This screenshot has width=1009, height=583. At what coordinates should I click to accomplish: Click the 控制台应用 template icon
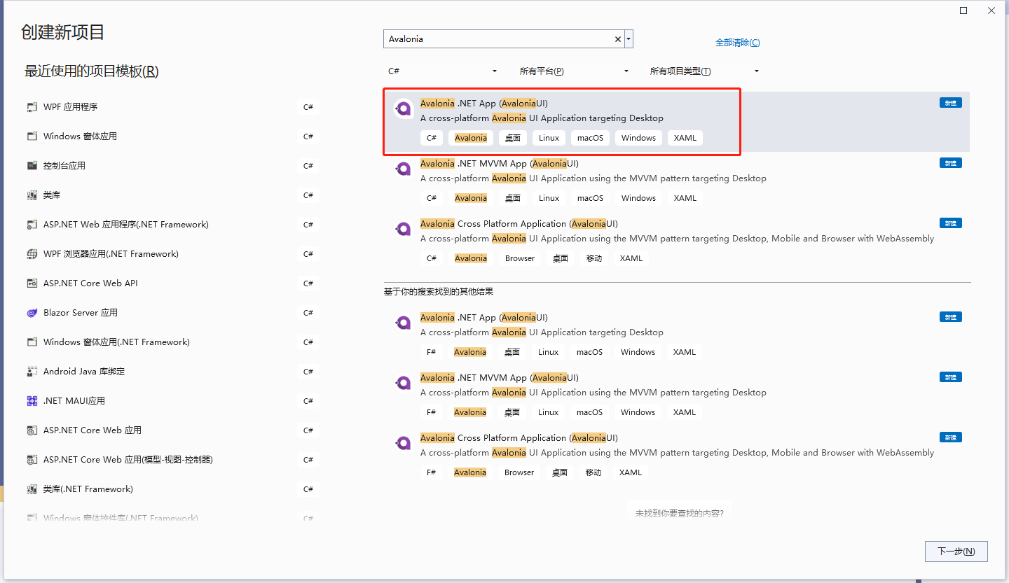(x=32, y=166)
